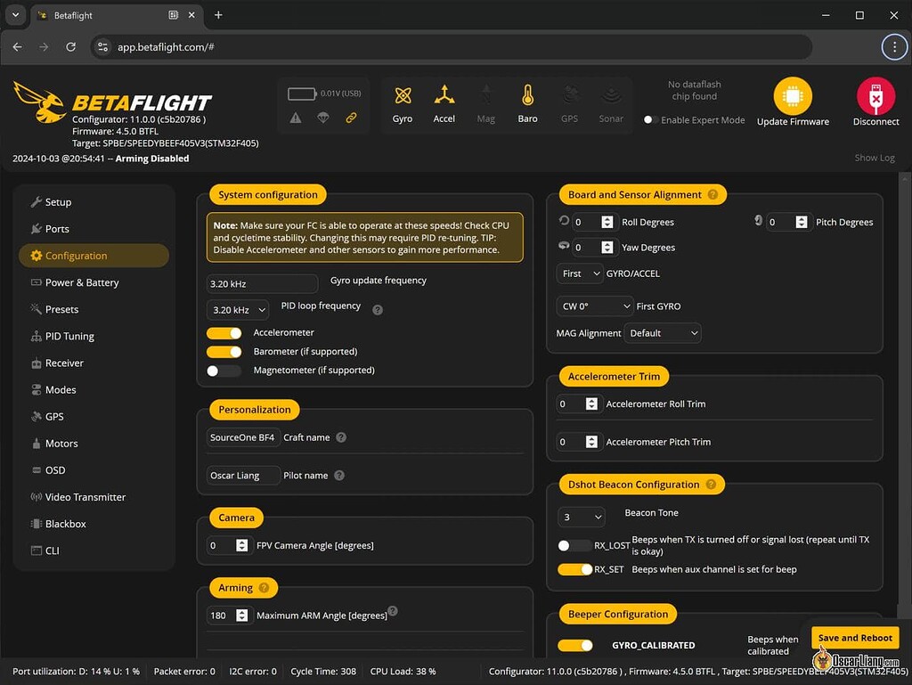The width and height of the screenshot is (912, 685).
Task: Click the browser reload icon
Action: tap(70, 47)
